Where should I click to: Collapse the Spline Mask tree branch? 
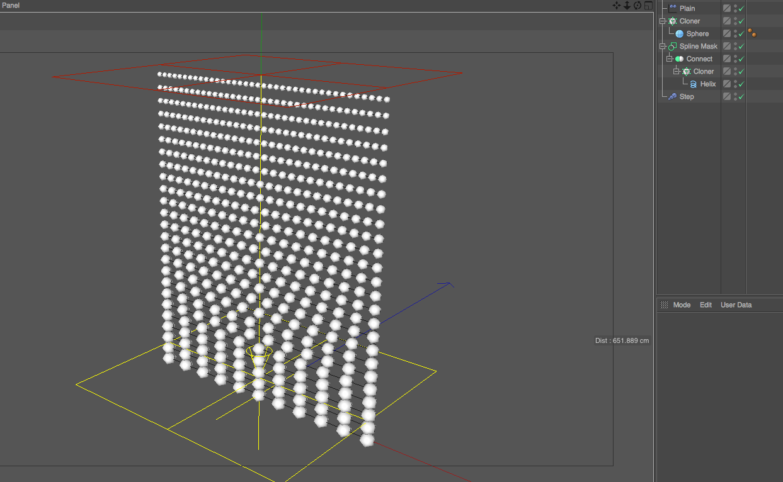(x=663, y=46)
